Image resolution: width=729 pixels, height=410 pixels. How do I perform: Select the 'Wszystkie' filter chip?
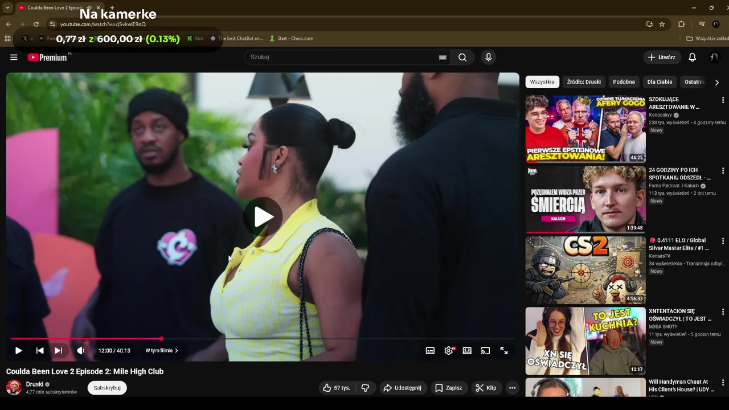pos(542,82)
